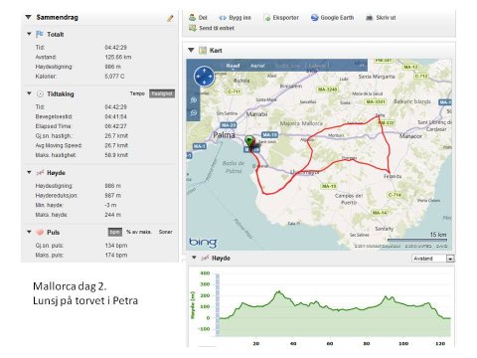Zoom out on the Bing map
The height and width of the screenshot is (358, 477).
pyautogui.click(x=194, y=112)
